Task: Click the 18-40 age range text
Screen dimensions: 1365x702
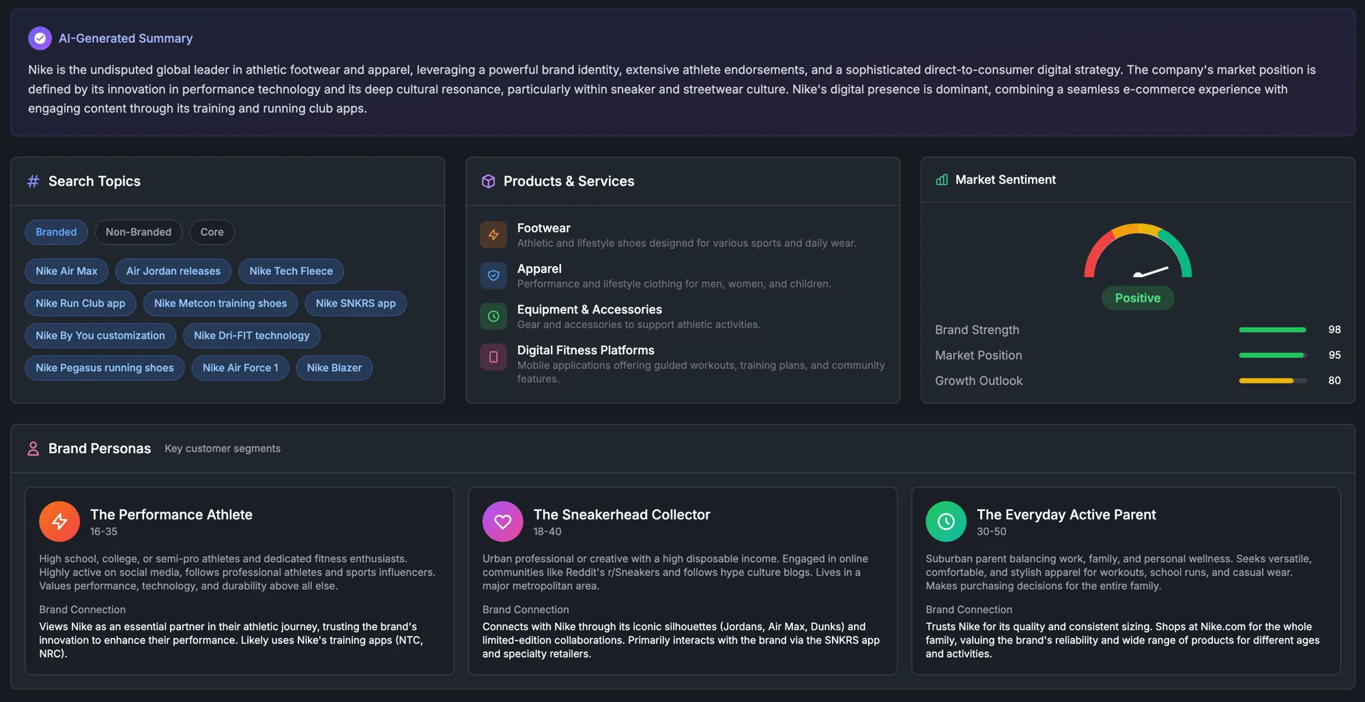Action: coord(547,531)
